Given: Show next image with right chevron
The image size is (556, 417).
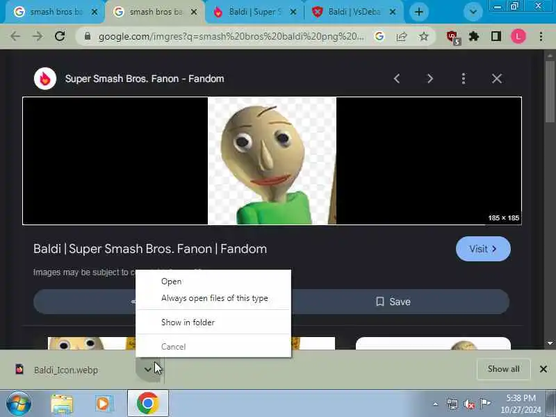Looking at the screenshot, I should click(430, 79).
